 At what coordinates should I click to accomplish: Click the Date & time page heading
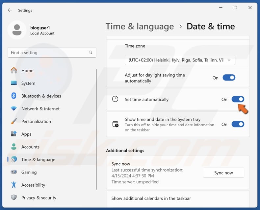(211, 27)
